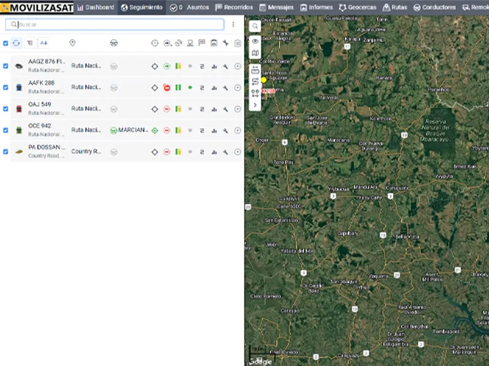The height and width of the screenshot is (366, 489).
Task: Click the A+ sort by name button
Action: 43,43
